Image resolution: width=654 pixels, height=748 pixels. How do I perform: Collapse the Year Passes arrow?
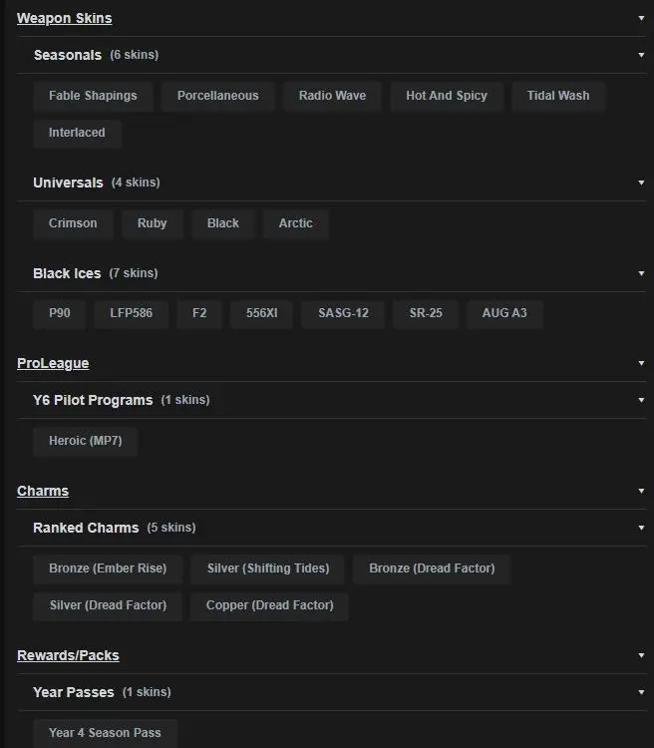click(x=641, y=692)
